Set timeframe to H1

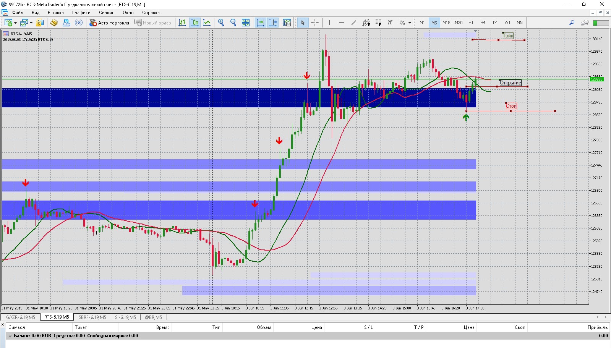[471, 23]
